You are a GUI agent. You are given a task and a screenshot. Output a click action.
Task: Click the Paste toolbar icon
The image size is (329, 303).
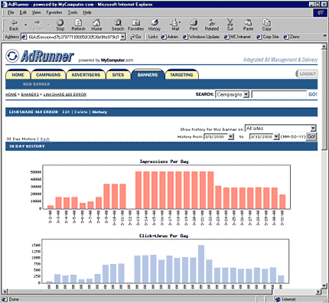coord(248,25)
